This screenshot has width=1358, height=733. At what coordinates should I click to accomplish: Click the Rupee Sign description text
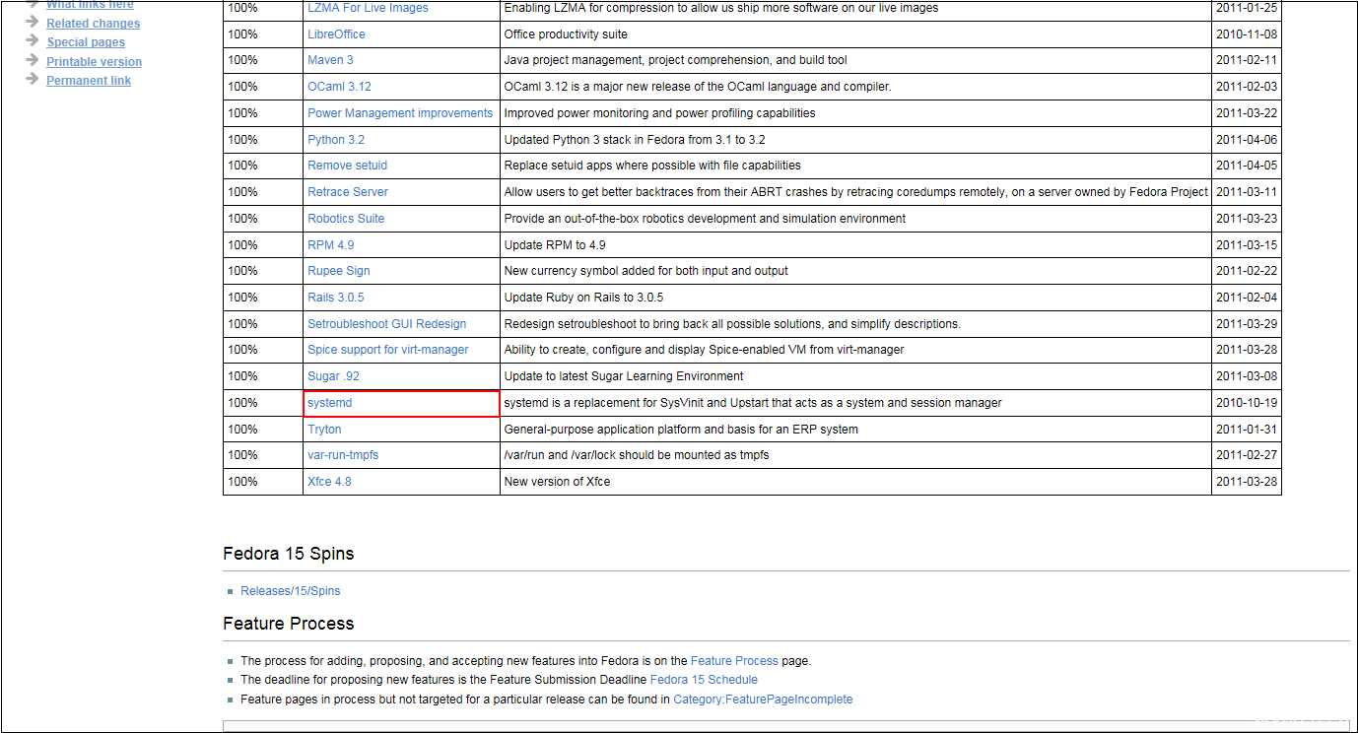[645, 271]
